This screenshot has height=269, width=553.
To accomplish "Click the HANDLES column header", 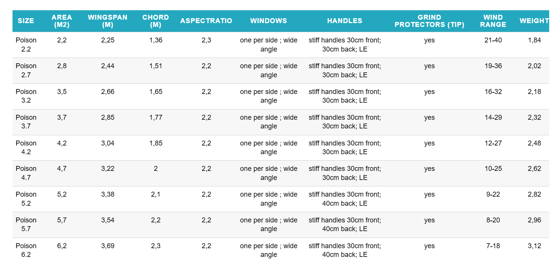I will pos(345,21).
